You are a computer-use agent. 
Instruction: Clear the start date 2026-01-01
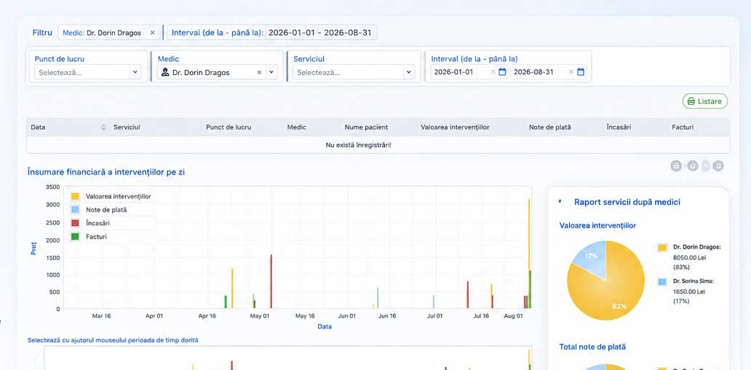[493, 72]
